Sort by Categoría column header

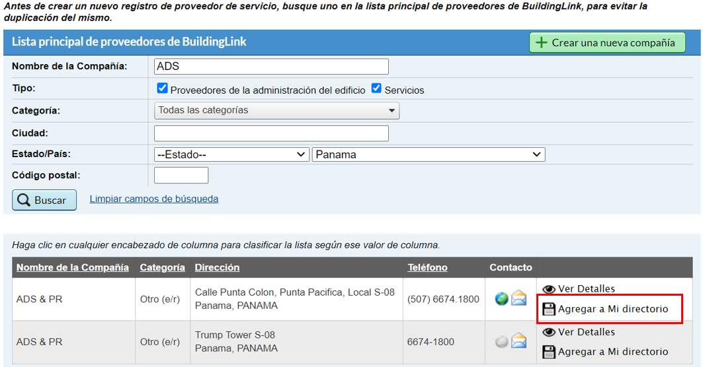tap(162, 267)
